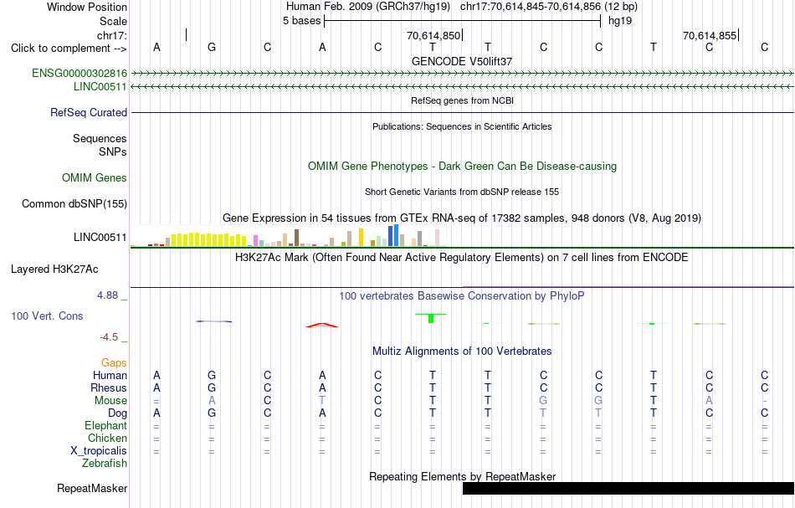The image size is (795, 508).
Task: Click the LINC00511 left-pointing arrow gene line
Action: [462, 87]
